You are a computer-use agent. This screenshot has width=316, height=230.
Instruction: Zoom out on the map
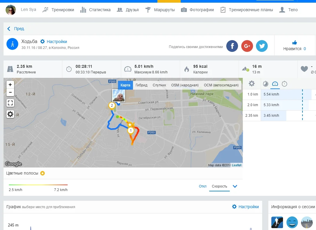[10, 92]
